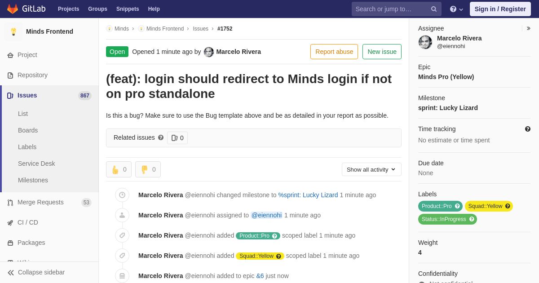Give a thumbs down reaction

pos(148,169)
